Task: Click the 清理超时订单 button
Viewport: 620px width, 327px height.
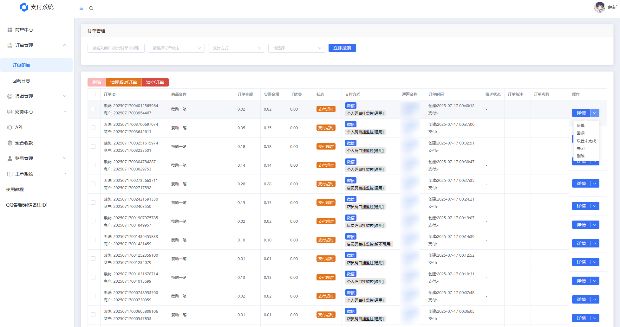Action: [x=123, y=82]
